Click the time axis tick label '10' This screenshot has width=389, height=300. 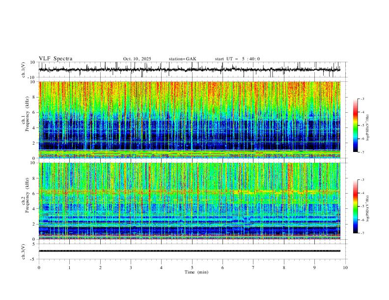[345, 268]
